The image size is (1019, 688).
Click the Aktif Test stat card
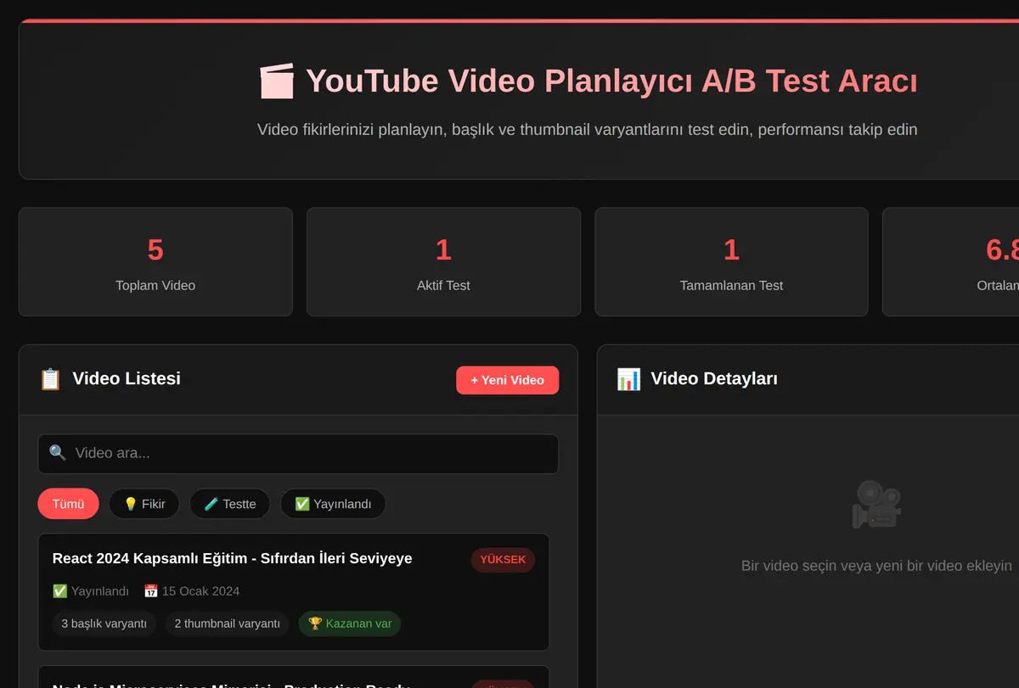tap(443, 262)
